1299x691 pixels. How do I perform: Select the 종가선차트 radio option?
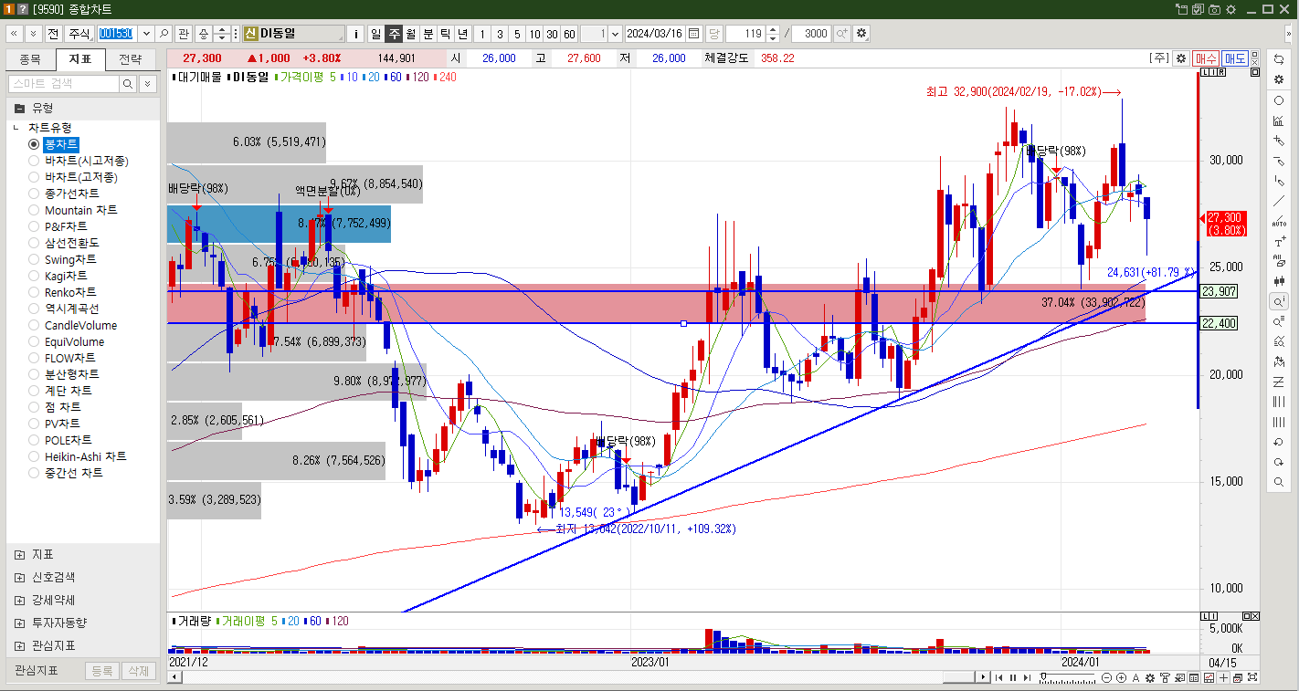(x=64, y=194)
